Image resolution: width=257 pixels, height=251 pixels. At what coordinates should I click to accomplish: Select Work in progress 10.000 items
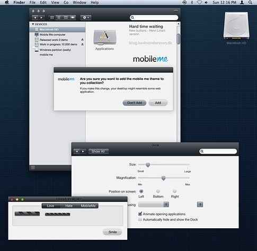58,44
